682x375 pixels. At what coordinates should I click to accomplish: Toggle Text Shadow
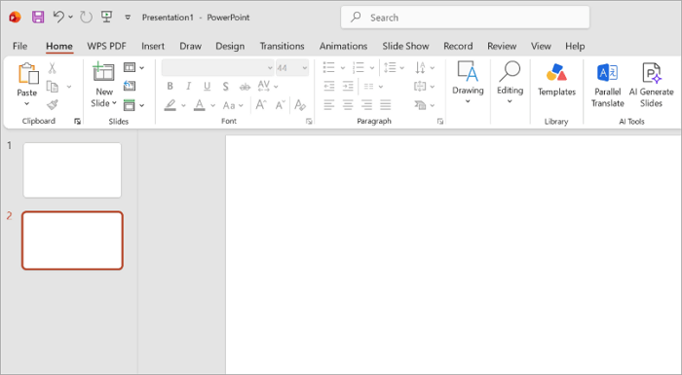coord(226,87)
